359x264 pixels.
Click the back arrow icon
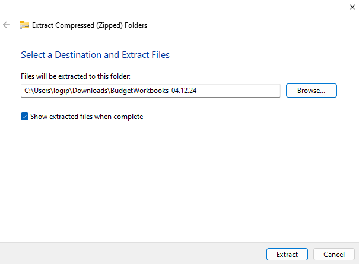click(x=7, y=25)
